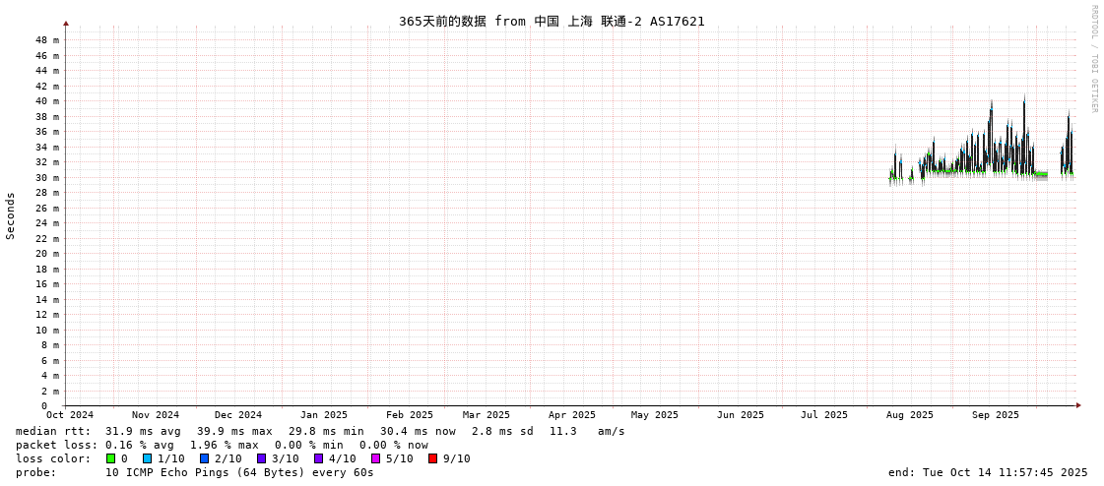
Task: Select the red 9/10 loss color swatch
Action: coord(432,458)
